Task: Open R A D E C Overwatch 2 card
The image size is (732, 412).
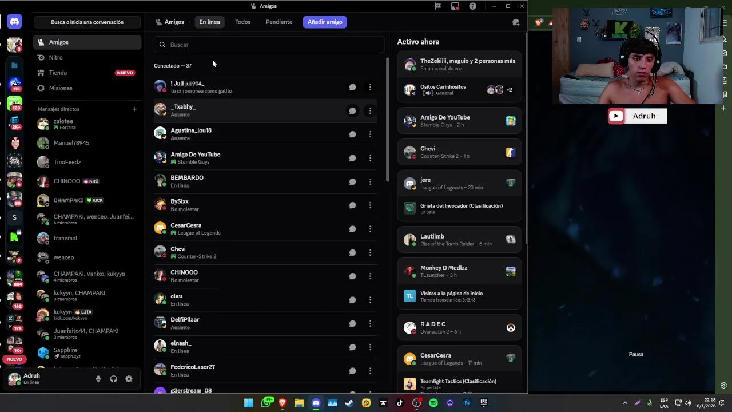Action: (x=460, y=327)
